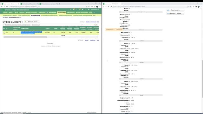Open the highlighted nomenclature name link in row 151
The image size is (203, 114).
click(31, 33)
